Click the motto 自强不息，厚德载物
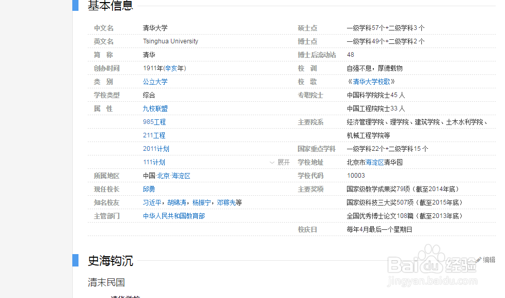 click(374, 68)
